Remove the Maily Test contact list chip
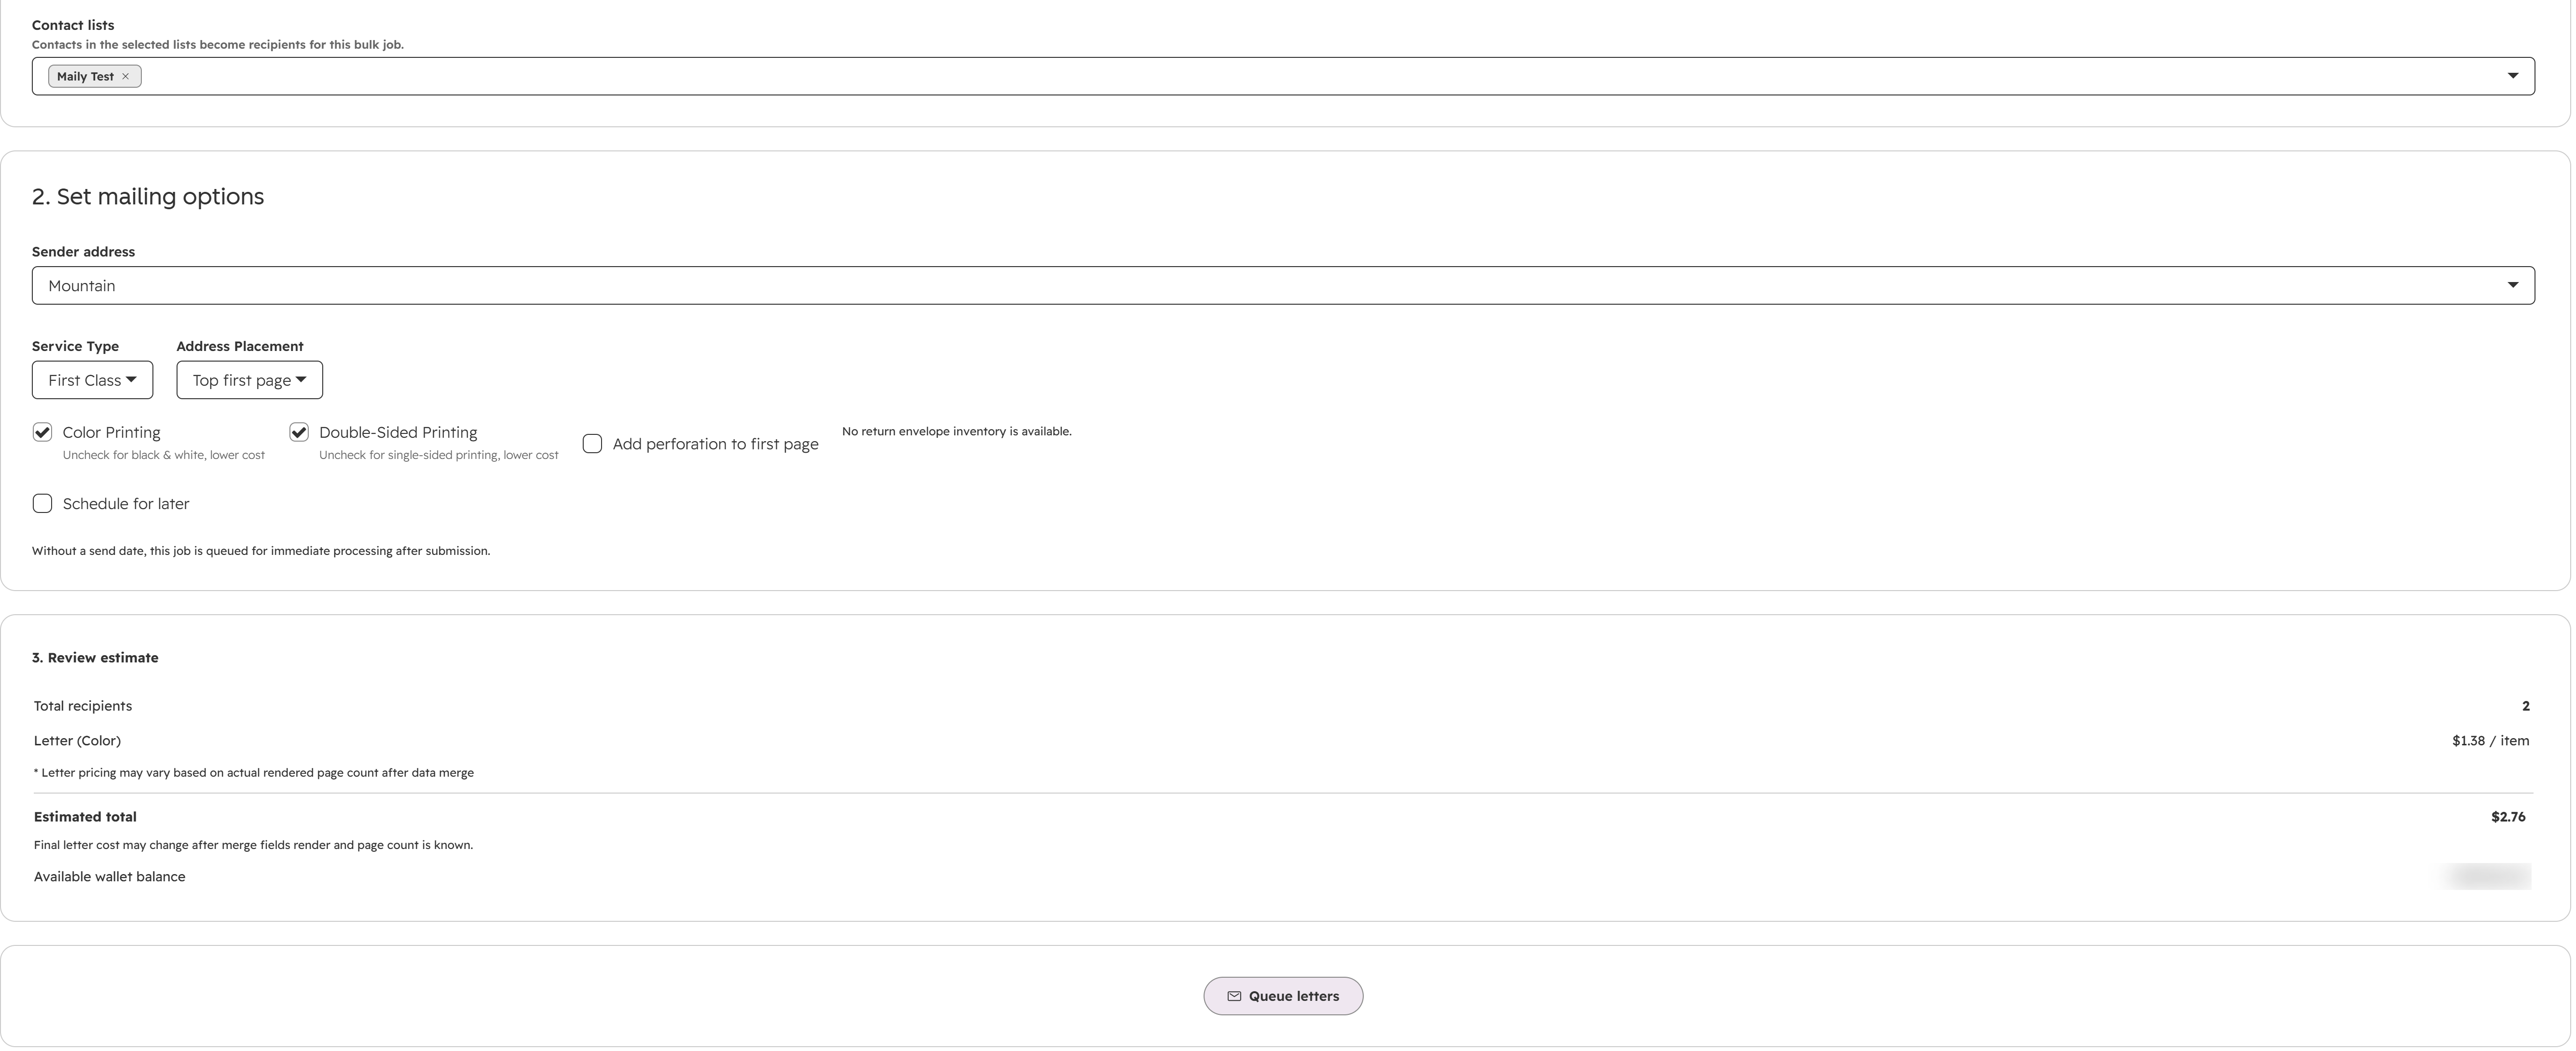Viewport: 2576px width, 1051px height. click(x=125, y=77)
